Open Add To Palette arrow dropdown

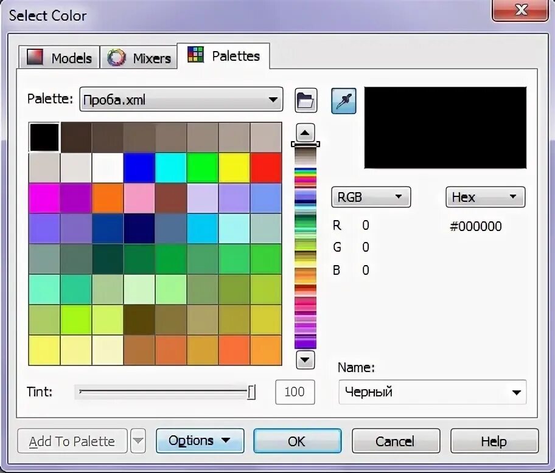tap(138, 441)
